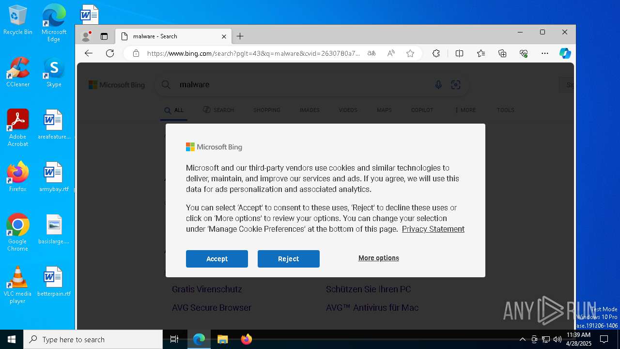Close the malware - Search tab
Screen dimensions: 620x349
[224, 36]
